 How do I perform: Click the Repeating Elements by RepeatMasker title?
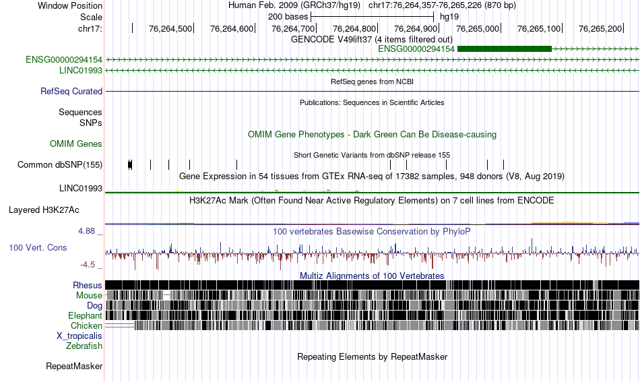(x=372, y=356)
